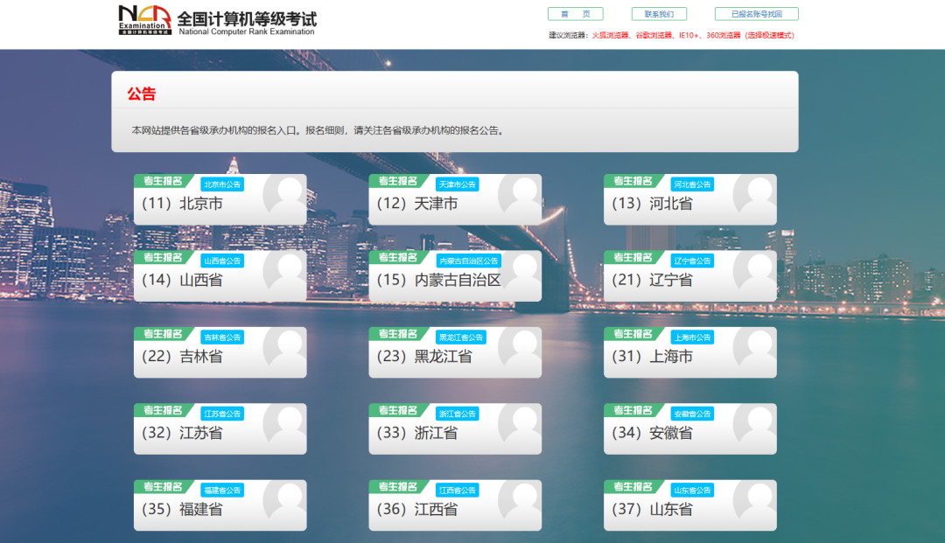The image size is (945, 543).
Task: Open the 安徽省公告 blue tag
Action: coord(692,414)
